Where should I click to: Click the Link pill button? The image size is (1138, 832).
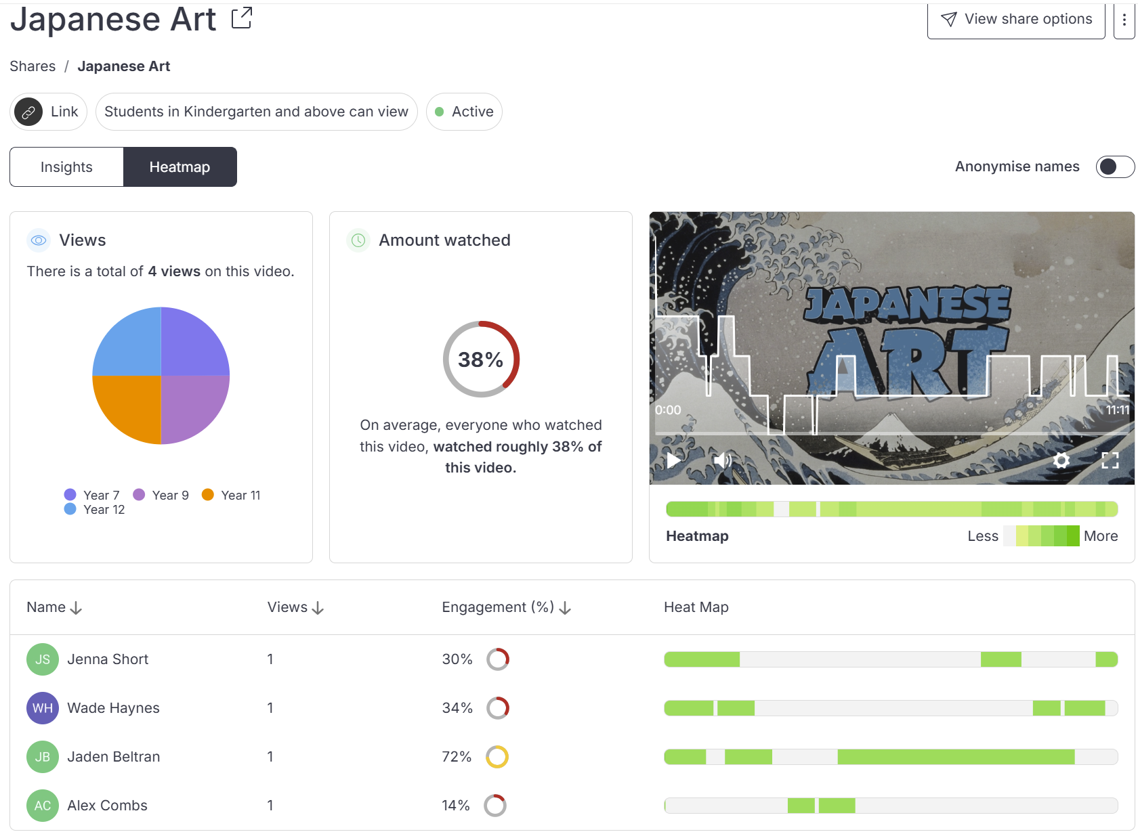[49, 112]
